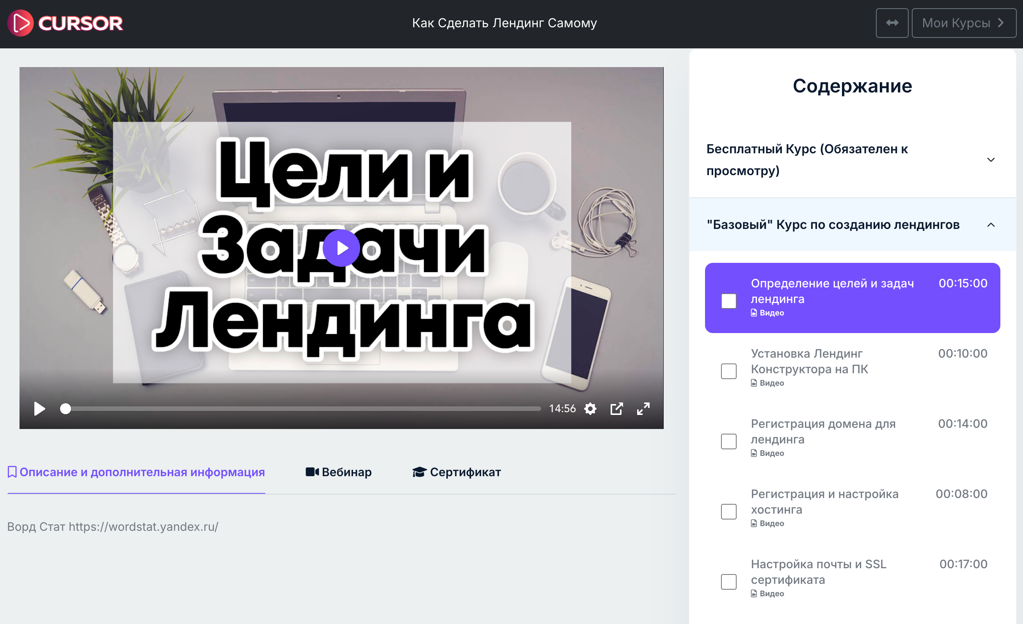
Task: Mark 'Установка Лендинг Конструктора на ПК' complete
Action: 729,371
